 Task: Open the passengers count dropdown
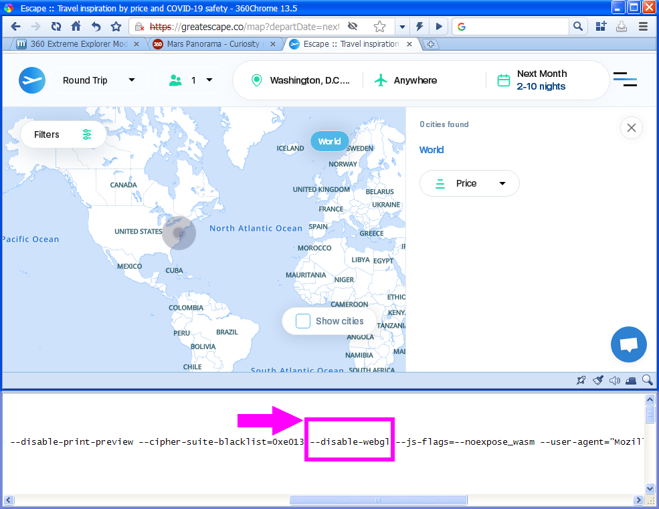tap(191, 80)
